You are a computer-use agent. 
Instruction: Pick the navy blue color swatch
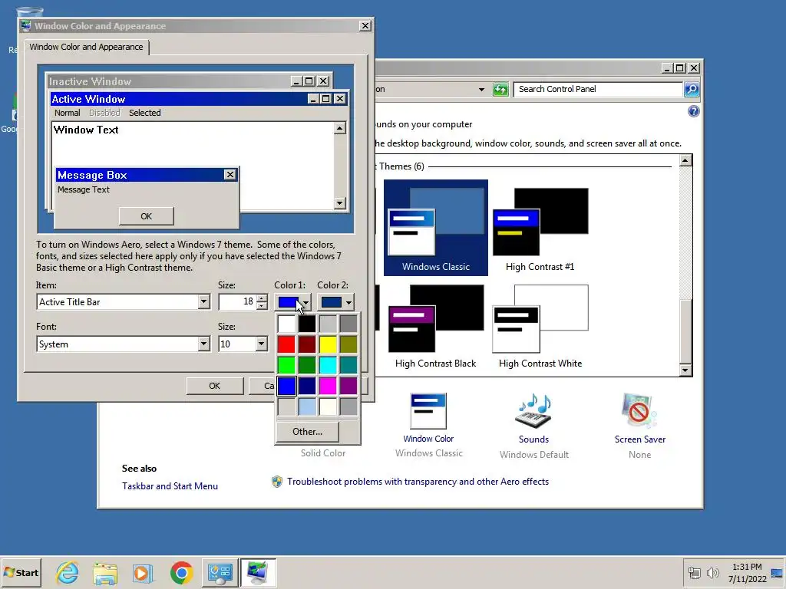307,386
